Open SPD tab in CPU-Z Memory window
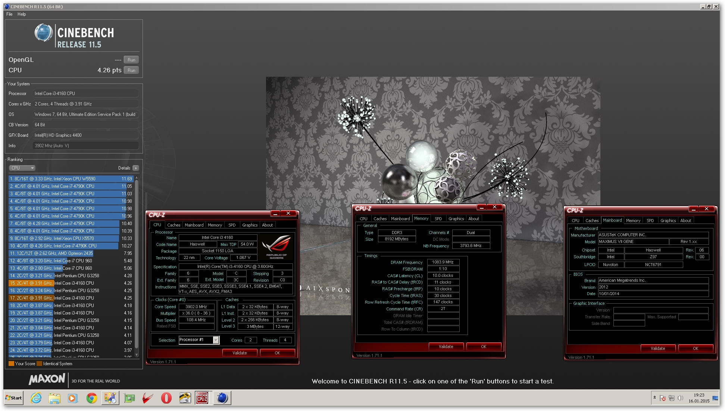The width and height of the screenshot is (725, 411). click(x=438, y=219)
